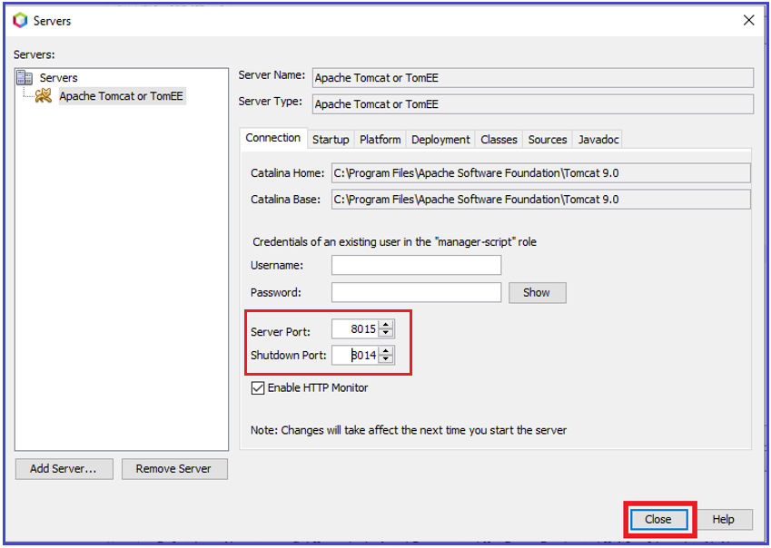Click the 'Catalina Home:' label
771x548 pixels.
tap(288, 173)
